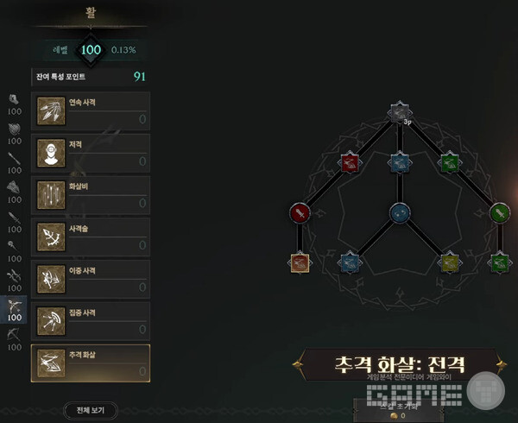The height and width of the screenshot is (423, 518).
Task: Open the active bow weapon tab
Action: pyautogui.click(x=14, y=309)
